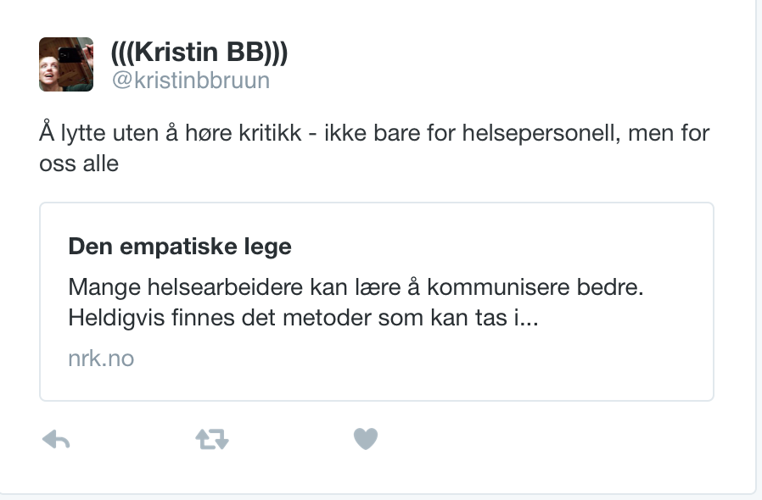
Task: Reply to Kristin BB's tweet
Action: [56, 440]
